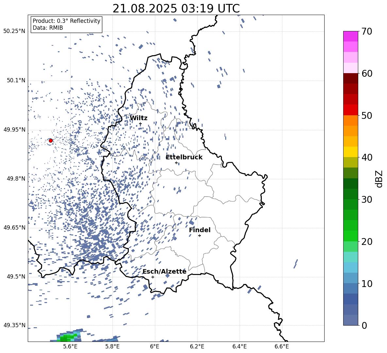Click the colorbar tick label 70

pos(367,32)
